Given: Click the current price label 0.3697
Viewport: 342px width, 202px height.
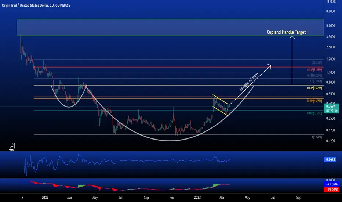Looking at the screenshot, I should click(330, 107).
